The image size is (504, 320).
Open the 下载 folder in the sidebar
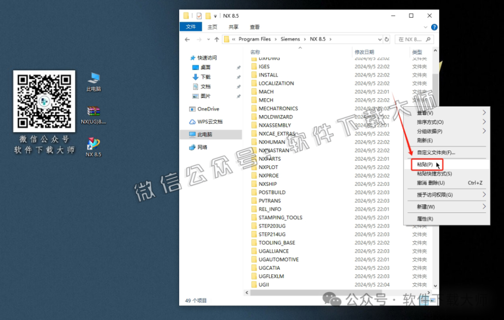point(208,77)
